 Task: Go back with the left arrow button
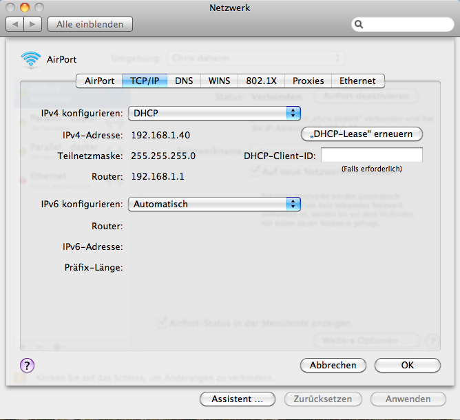click(x=15, y=24)
